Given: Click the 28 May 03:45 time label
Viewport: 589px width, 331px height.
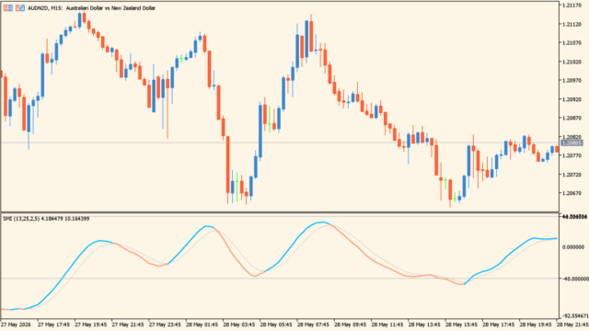Looking at the screenshot, I should pyautogui.click(x=239, y=325).
